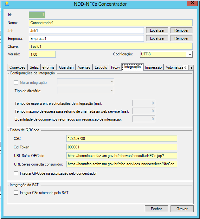Check Integrar QRCode na autorização pelo concentrador

pos(16,173)
